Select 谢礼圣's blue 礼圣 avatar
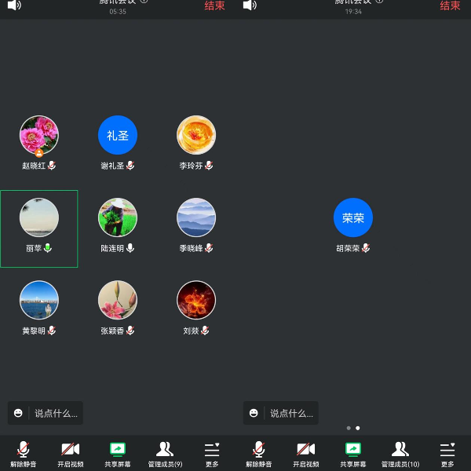Image resolution: width=471 pixels, height=471 pixels. [x=118, y=135]
